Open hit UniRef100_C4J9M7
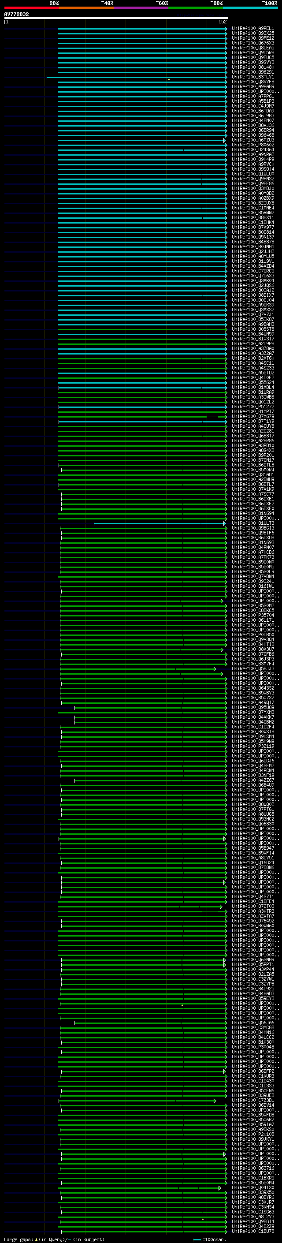 pos(252,106)
